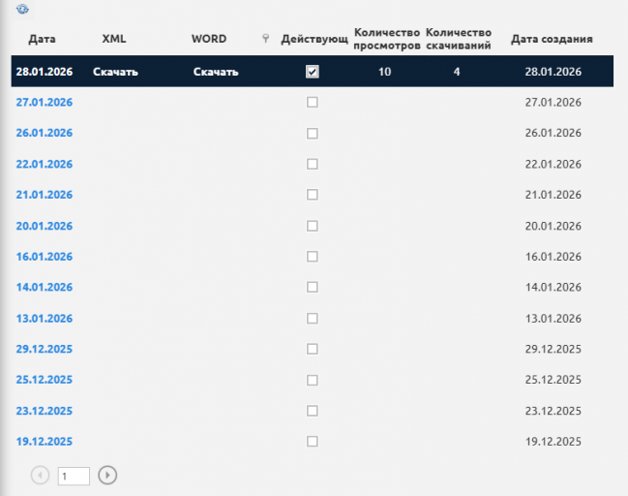Click the XML column header
The image size is (628, 496).
114,39
